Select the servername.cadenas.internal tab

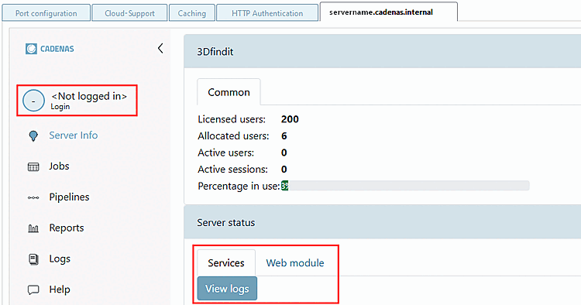388,12
